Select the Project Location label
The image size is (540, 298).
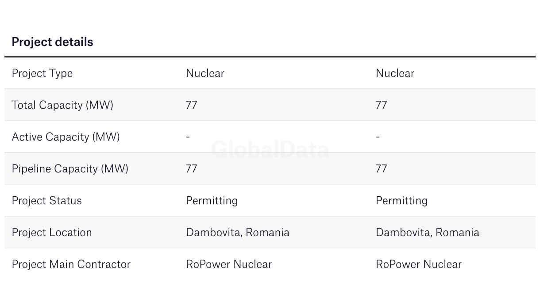point(52,232)
